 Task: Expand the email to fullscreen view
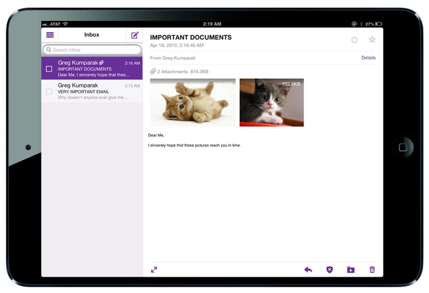click(153, 269)
